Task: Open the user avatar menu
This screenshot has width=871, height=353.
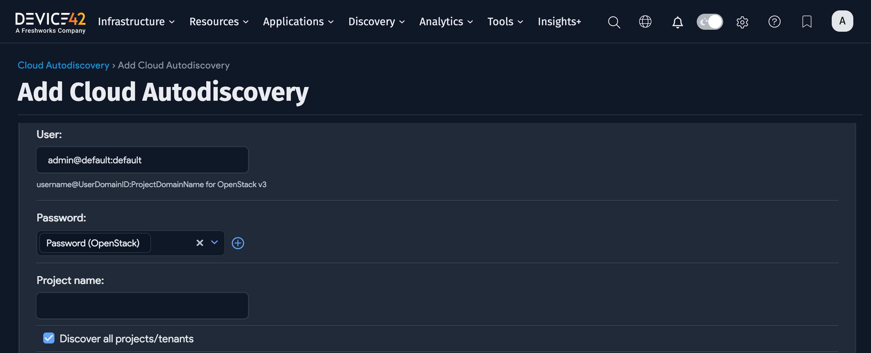Action: pos(842,21)
